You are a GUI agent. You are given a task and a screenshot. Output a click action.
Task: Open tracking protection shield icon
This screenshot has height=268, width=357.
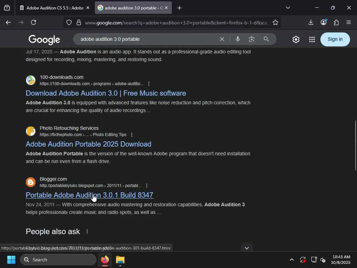pyautogui.click(x=69, y=22)
